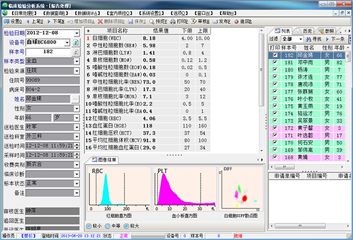Click the 预览 preview magnifier icon
The image size is (353, 240).
(x=151, y=21)
